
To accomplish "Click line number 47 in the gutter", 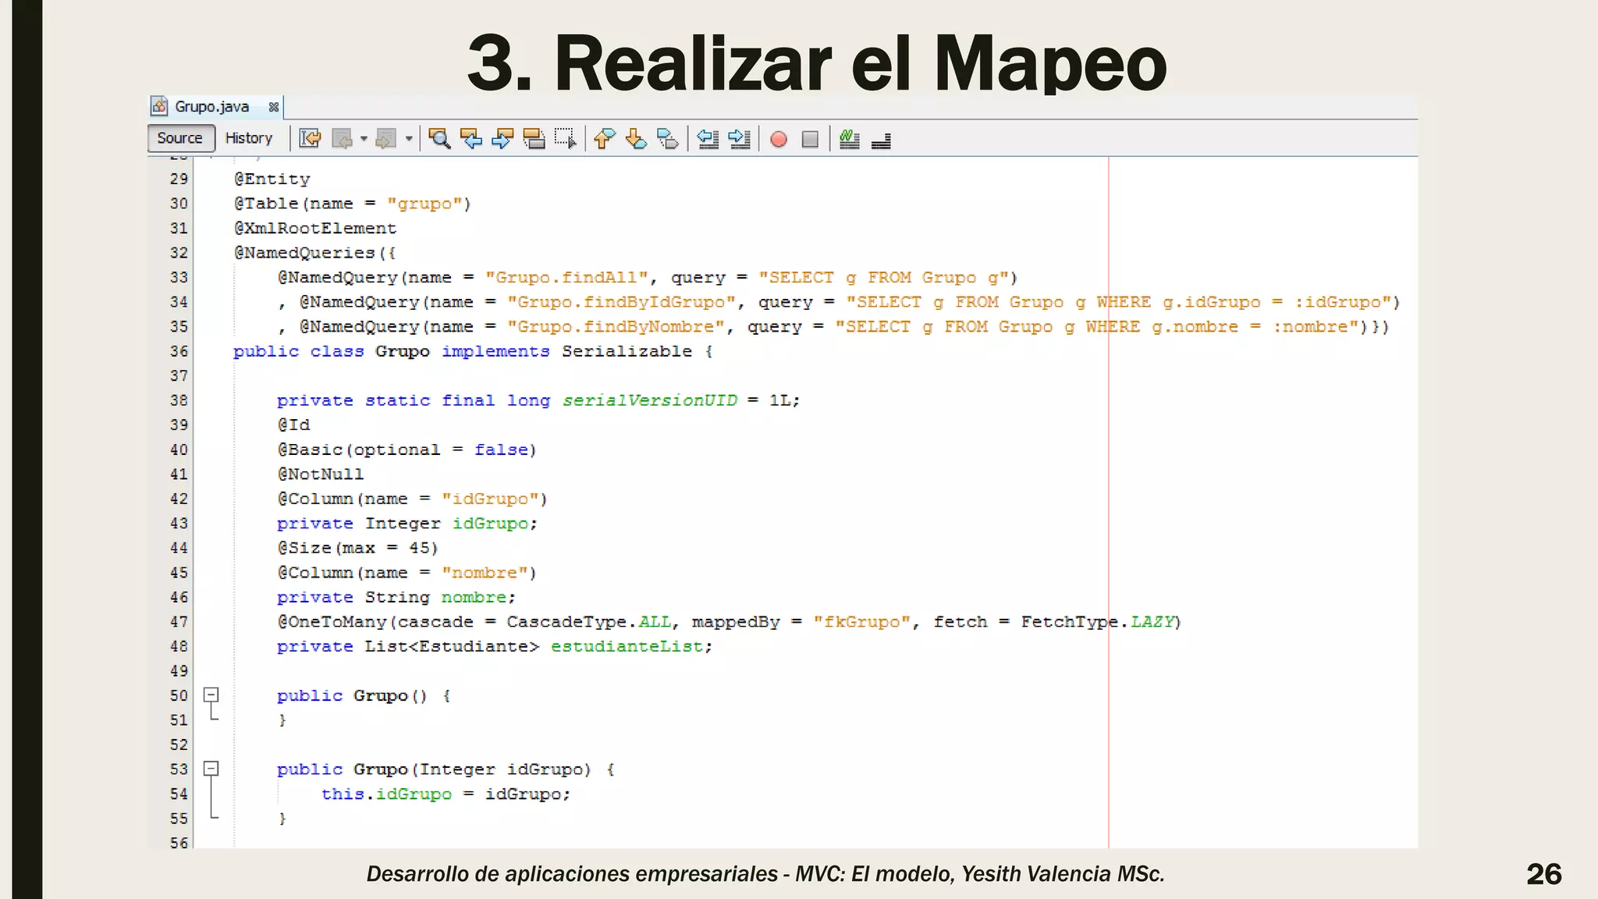I will [x=179, y=622].
